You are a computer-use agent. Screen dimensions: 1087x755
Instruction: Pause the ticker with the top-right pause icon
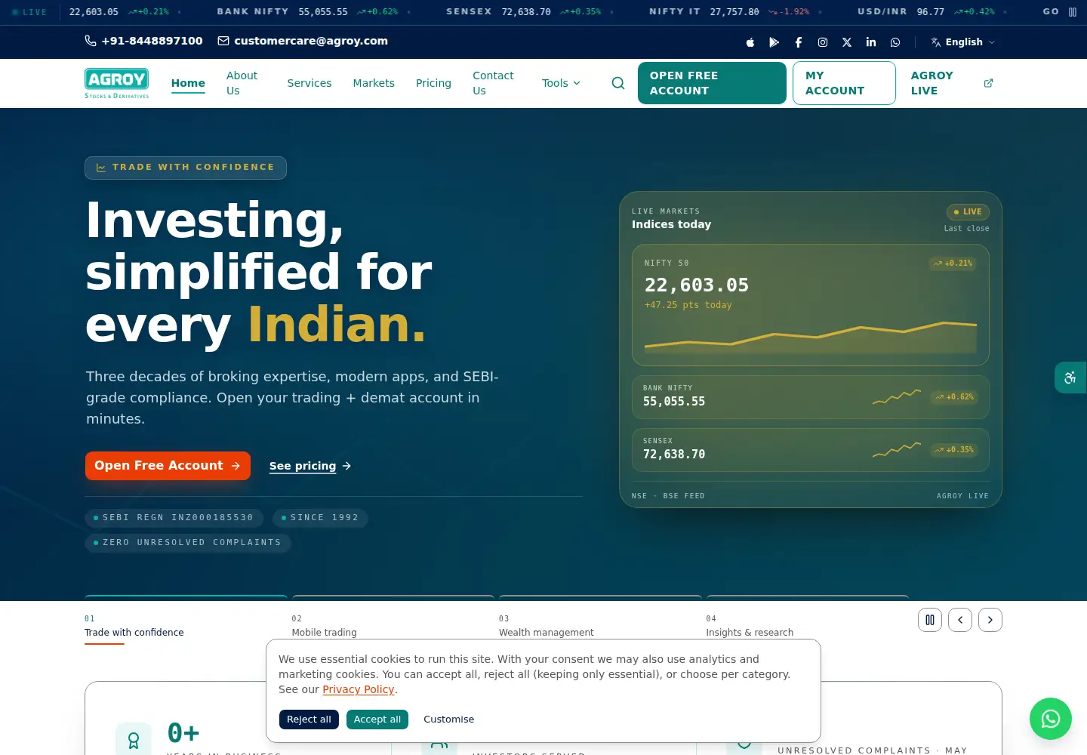1073,12
